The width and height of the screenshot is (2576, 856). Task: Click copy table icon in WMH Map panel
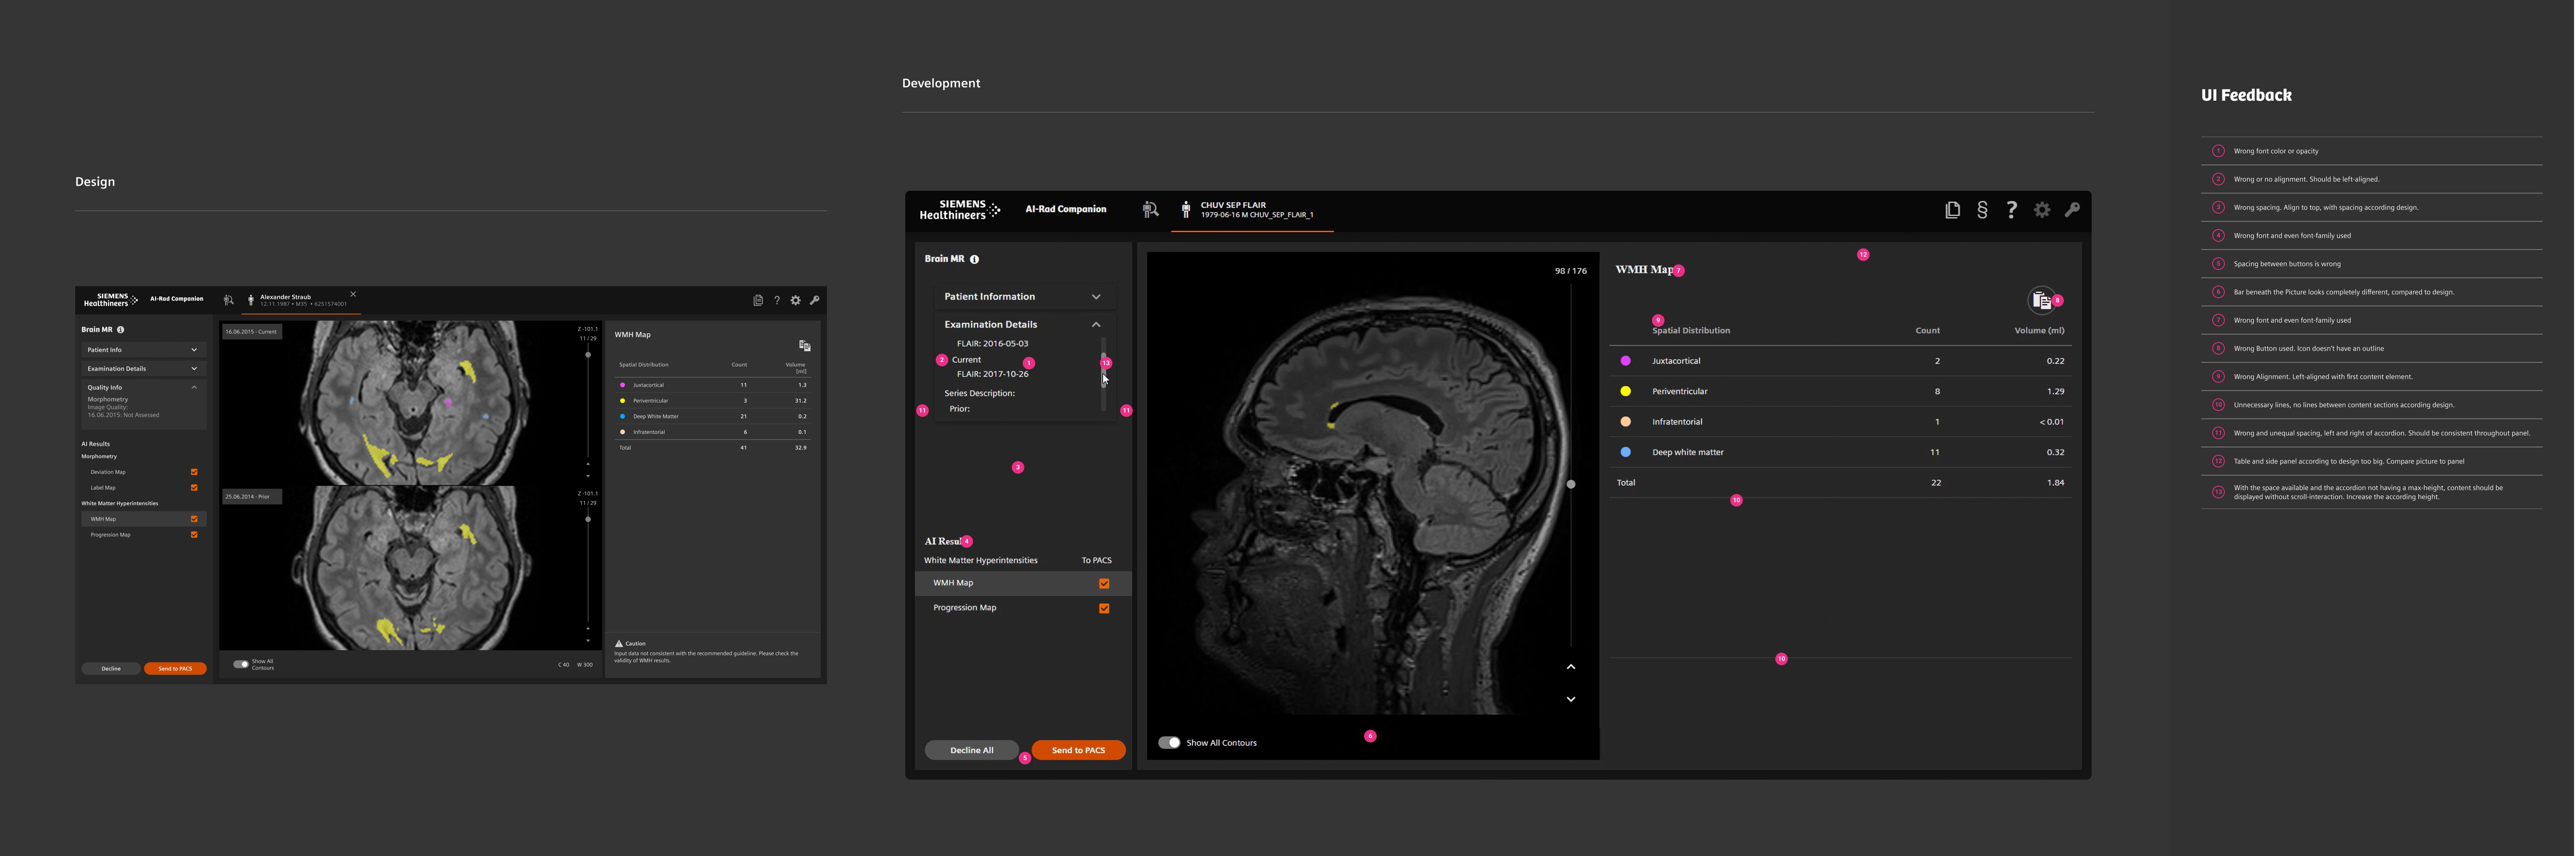(2040, 300)
